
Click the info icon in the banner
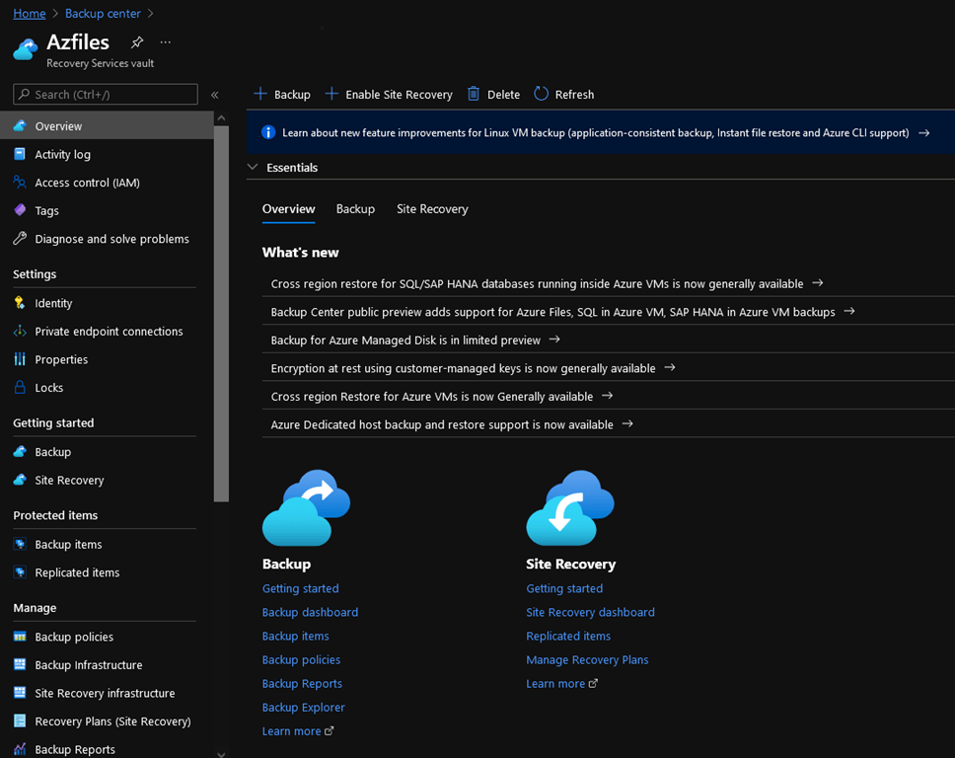tap(268, 132)
